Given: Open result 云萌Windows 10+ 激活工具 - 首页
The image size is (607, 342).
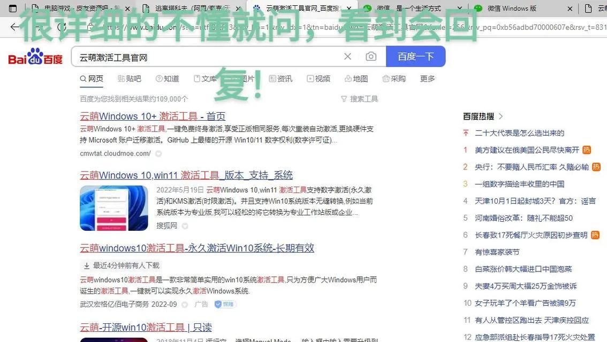Looking at the screenshot, I should (153, 116).
